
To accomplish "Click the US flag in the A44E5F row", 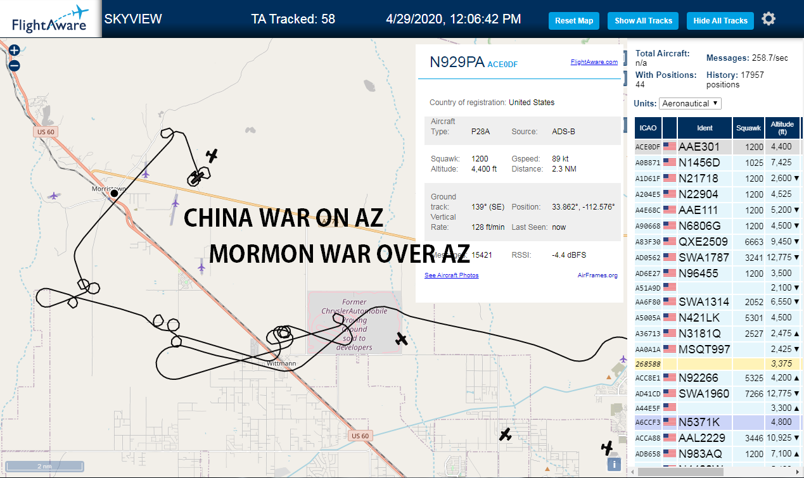I will click(x=670, y=408).
